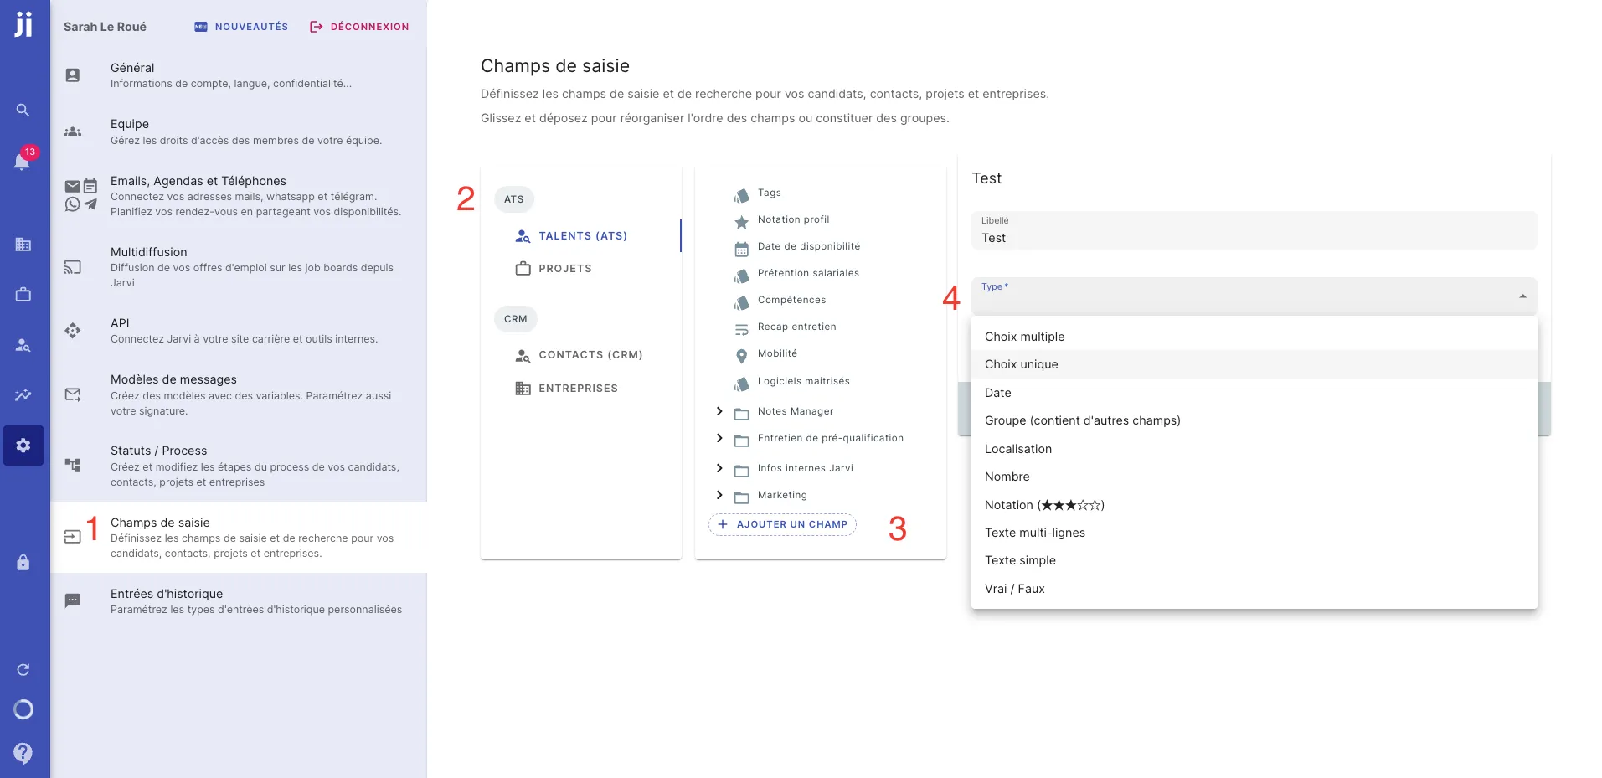Collapse the Type dropdown arrow

pyautogui.click(x=1522, y=296)
